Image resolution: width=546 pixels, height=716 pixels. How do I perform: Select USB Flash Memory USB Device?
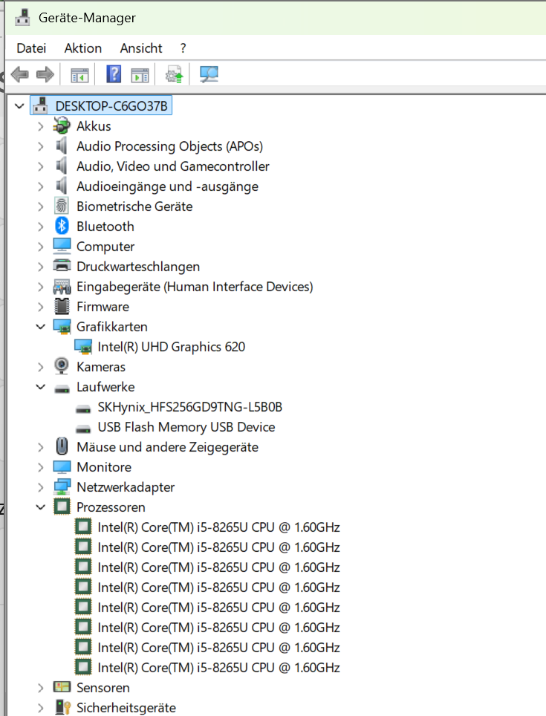(186, 427)
